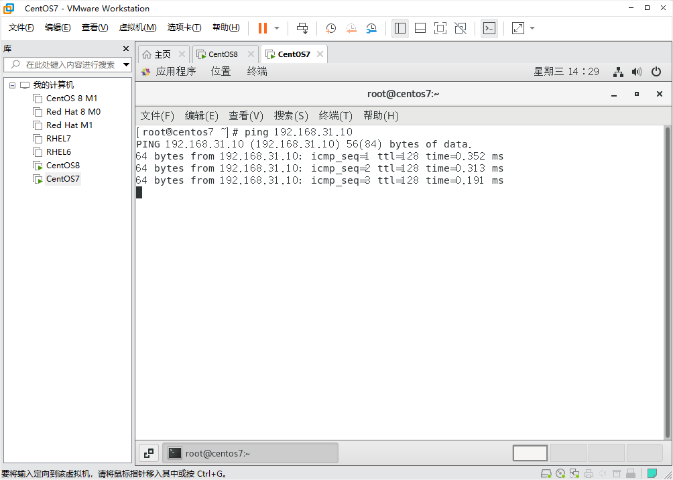Open the snapshot manager
This screenshot has width=673, height=480.
pos(372,28)
